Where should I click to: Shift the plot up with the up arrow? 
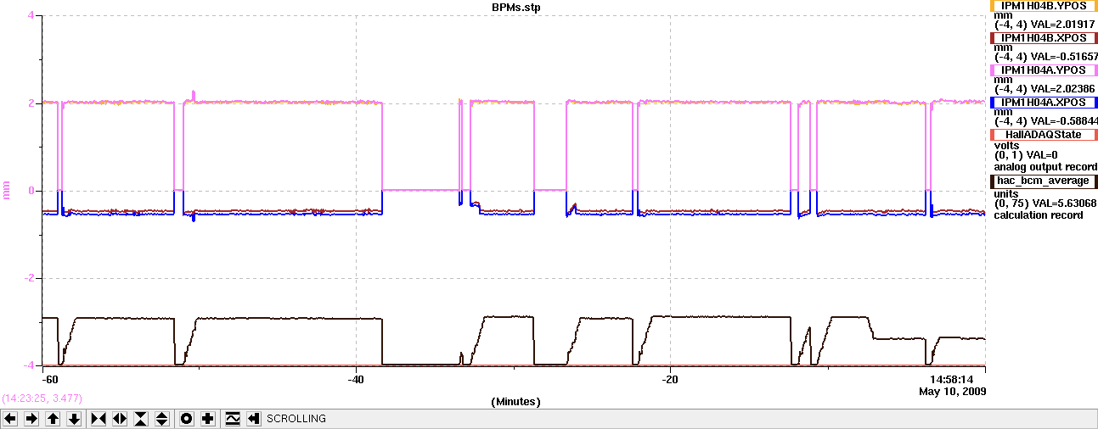click(x=53, y=419)
